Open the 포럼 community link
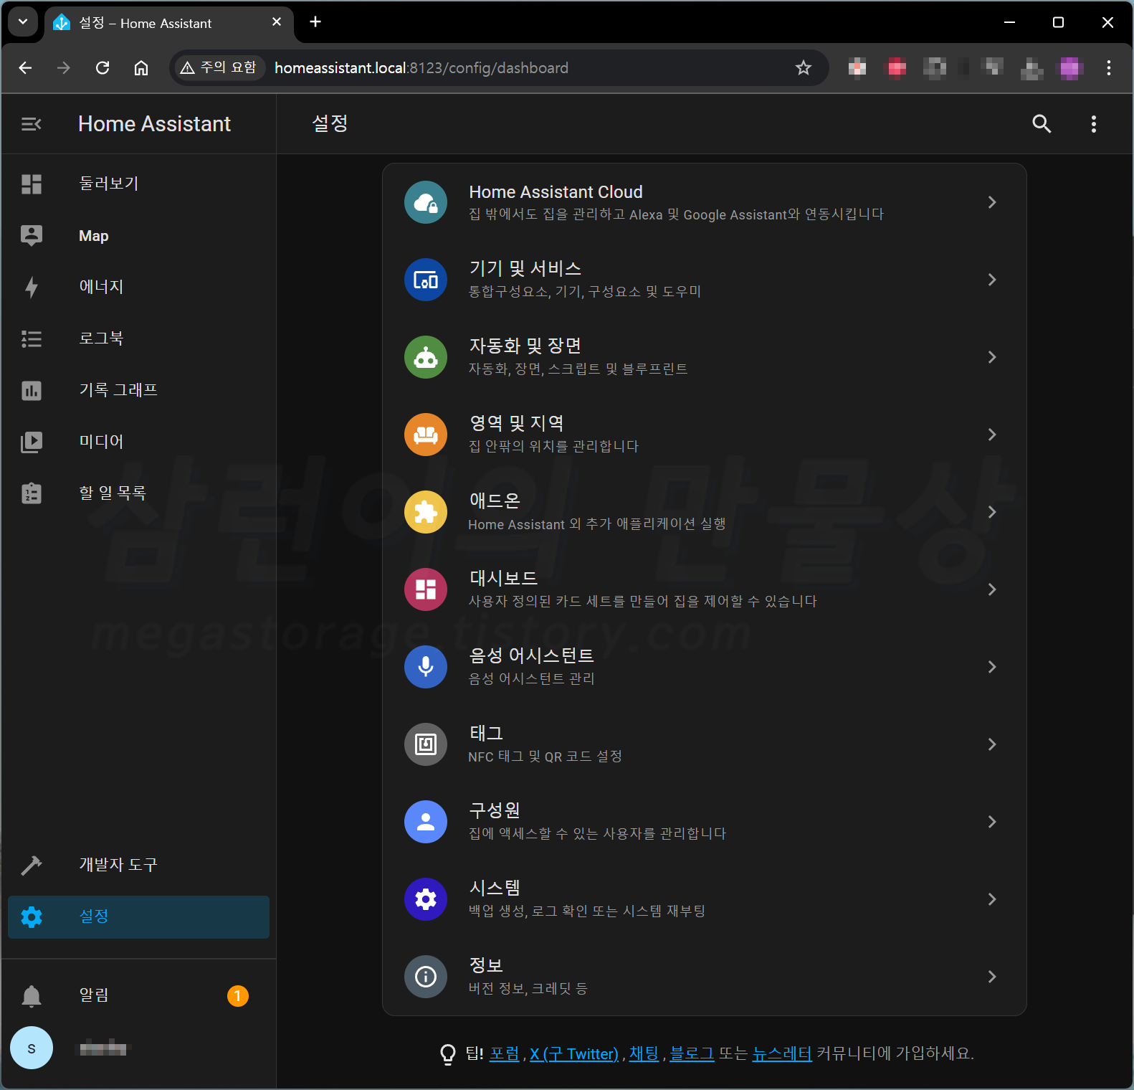The width and height of the screenshot is (1134, 1090). pos(504,1053)
